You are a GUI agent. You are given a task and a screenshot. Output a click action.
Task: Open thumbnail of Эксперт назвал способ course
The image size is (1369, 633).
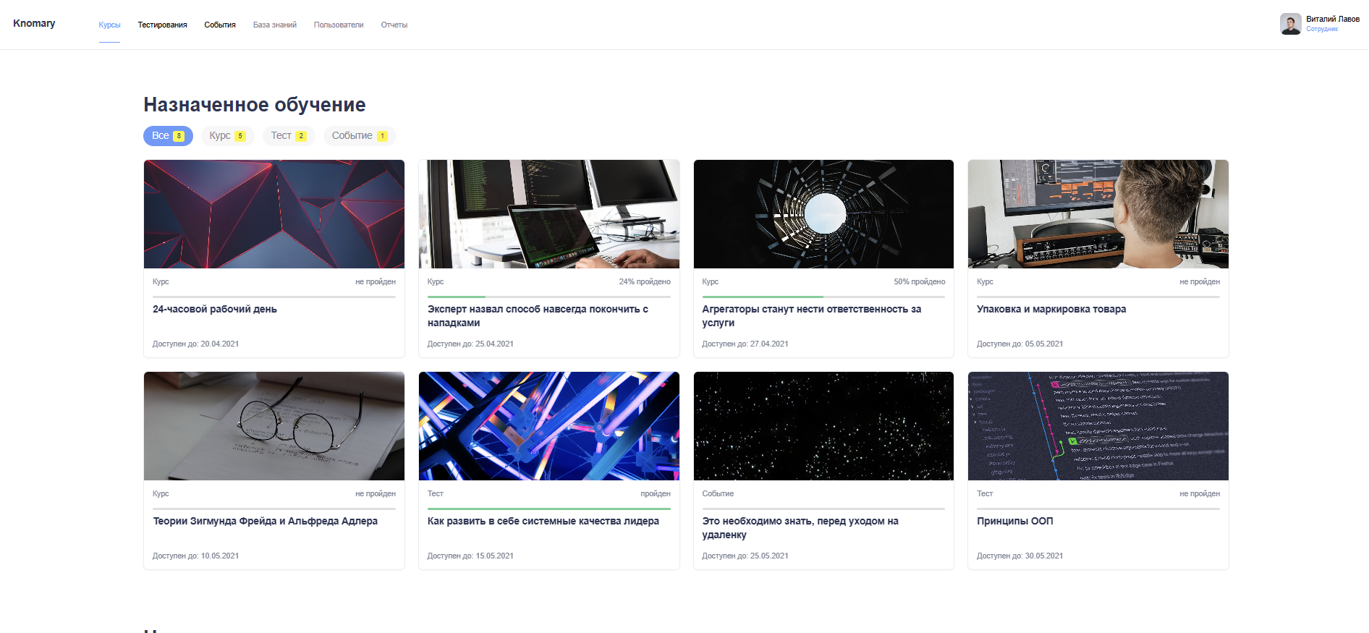click(x=549, y=214)
